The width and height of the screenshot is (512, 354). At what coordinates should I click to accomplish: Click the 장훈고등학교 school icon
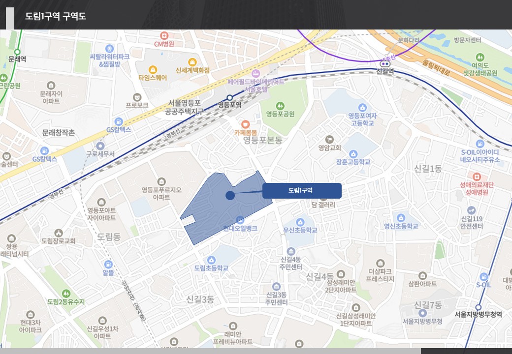[x=353, y=154]
